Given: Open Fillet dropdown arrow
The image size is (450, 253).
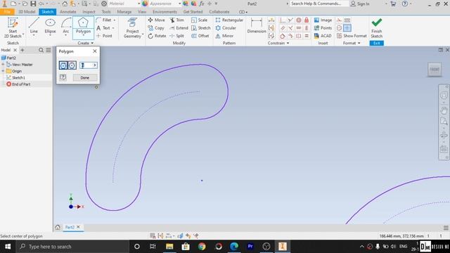Looking at the screenshot, I should [x=114, y=20].
